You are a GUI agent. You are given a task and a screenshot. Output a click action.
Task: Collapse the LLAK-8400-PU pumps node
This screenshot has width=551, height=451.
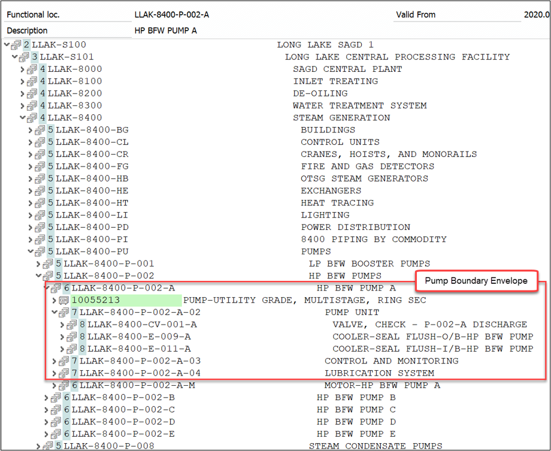(x=31, y=252)
